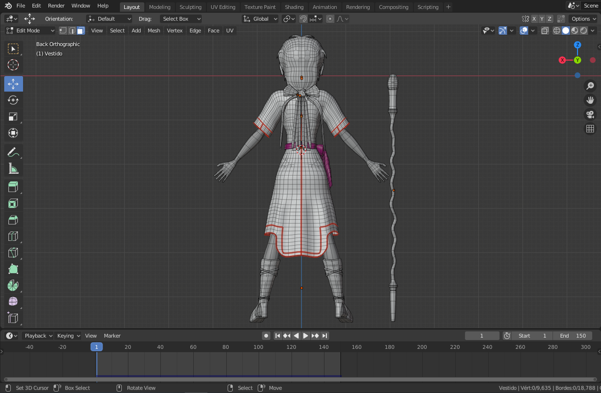Image resolution: width=601 pixels, height=393 pixels.
Task: Select the Select Box tool in toolbar
Action: (x=13, y=49)
